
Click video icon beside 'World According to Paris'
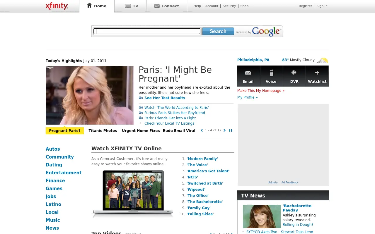pyautogui.click(x=141, y=107)
